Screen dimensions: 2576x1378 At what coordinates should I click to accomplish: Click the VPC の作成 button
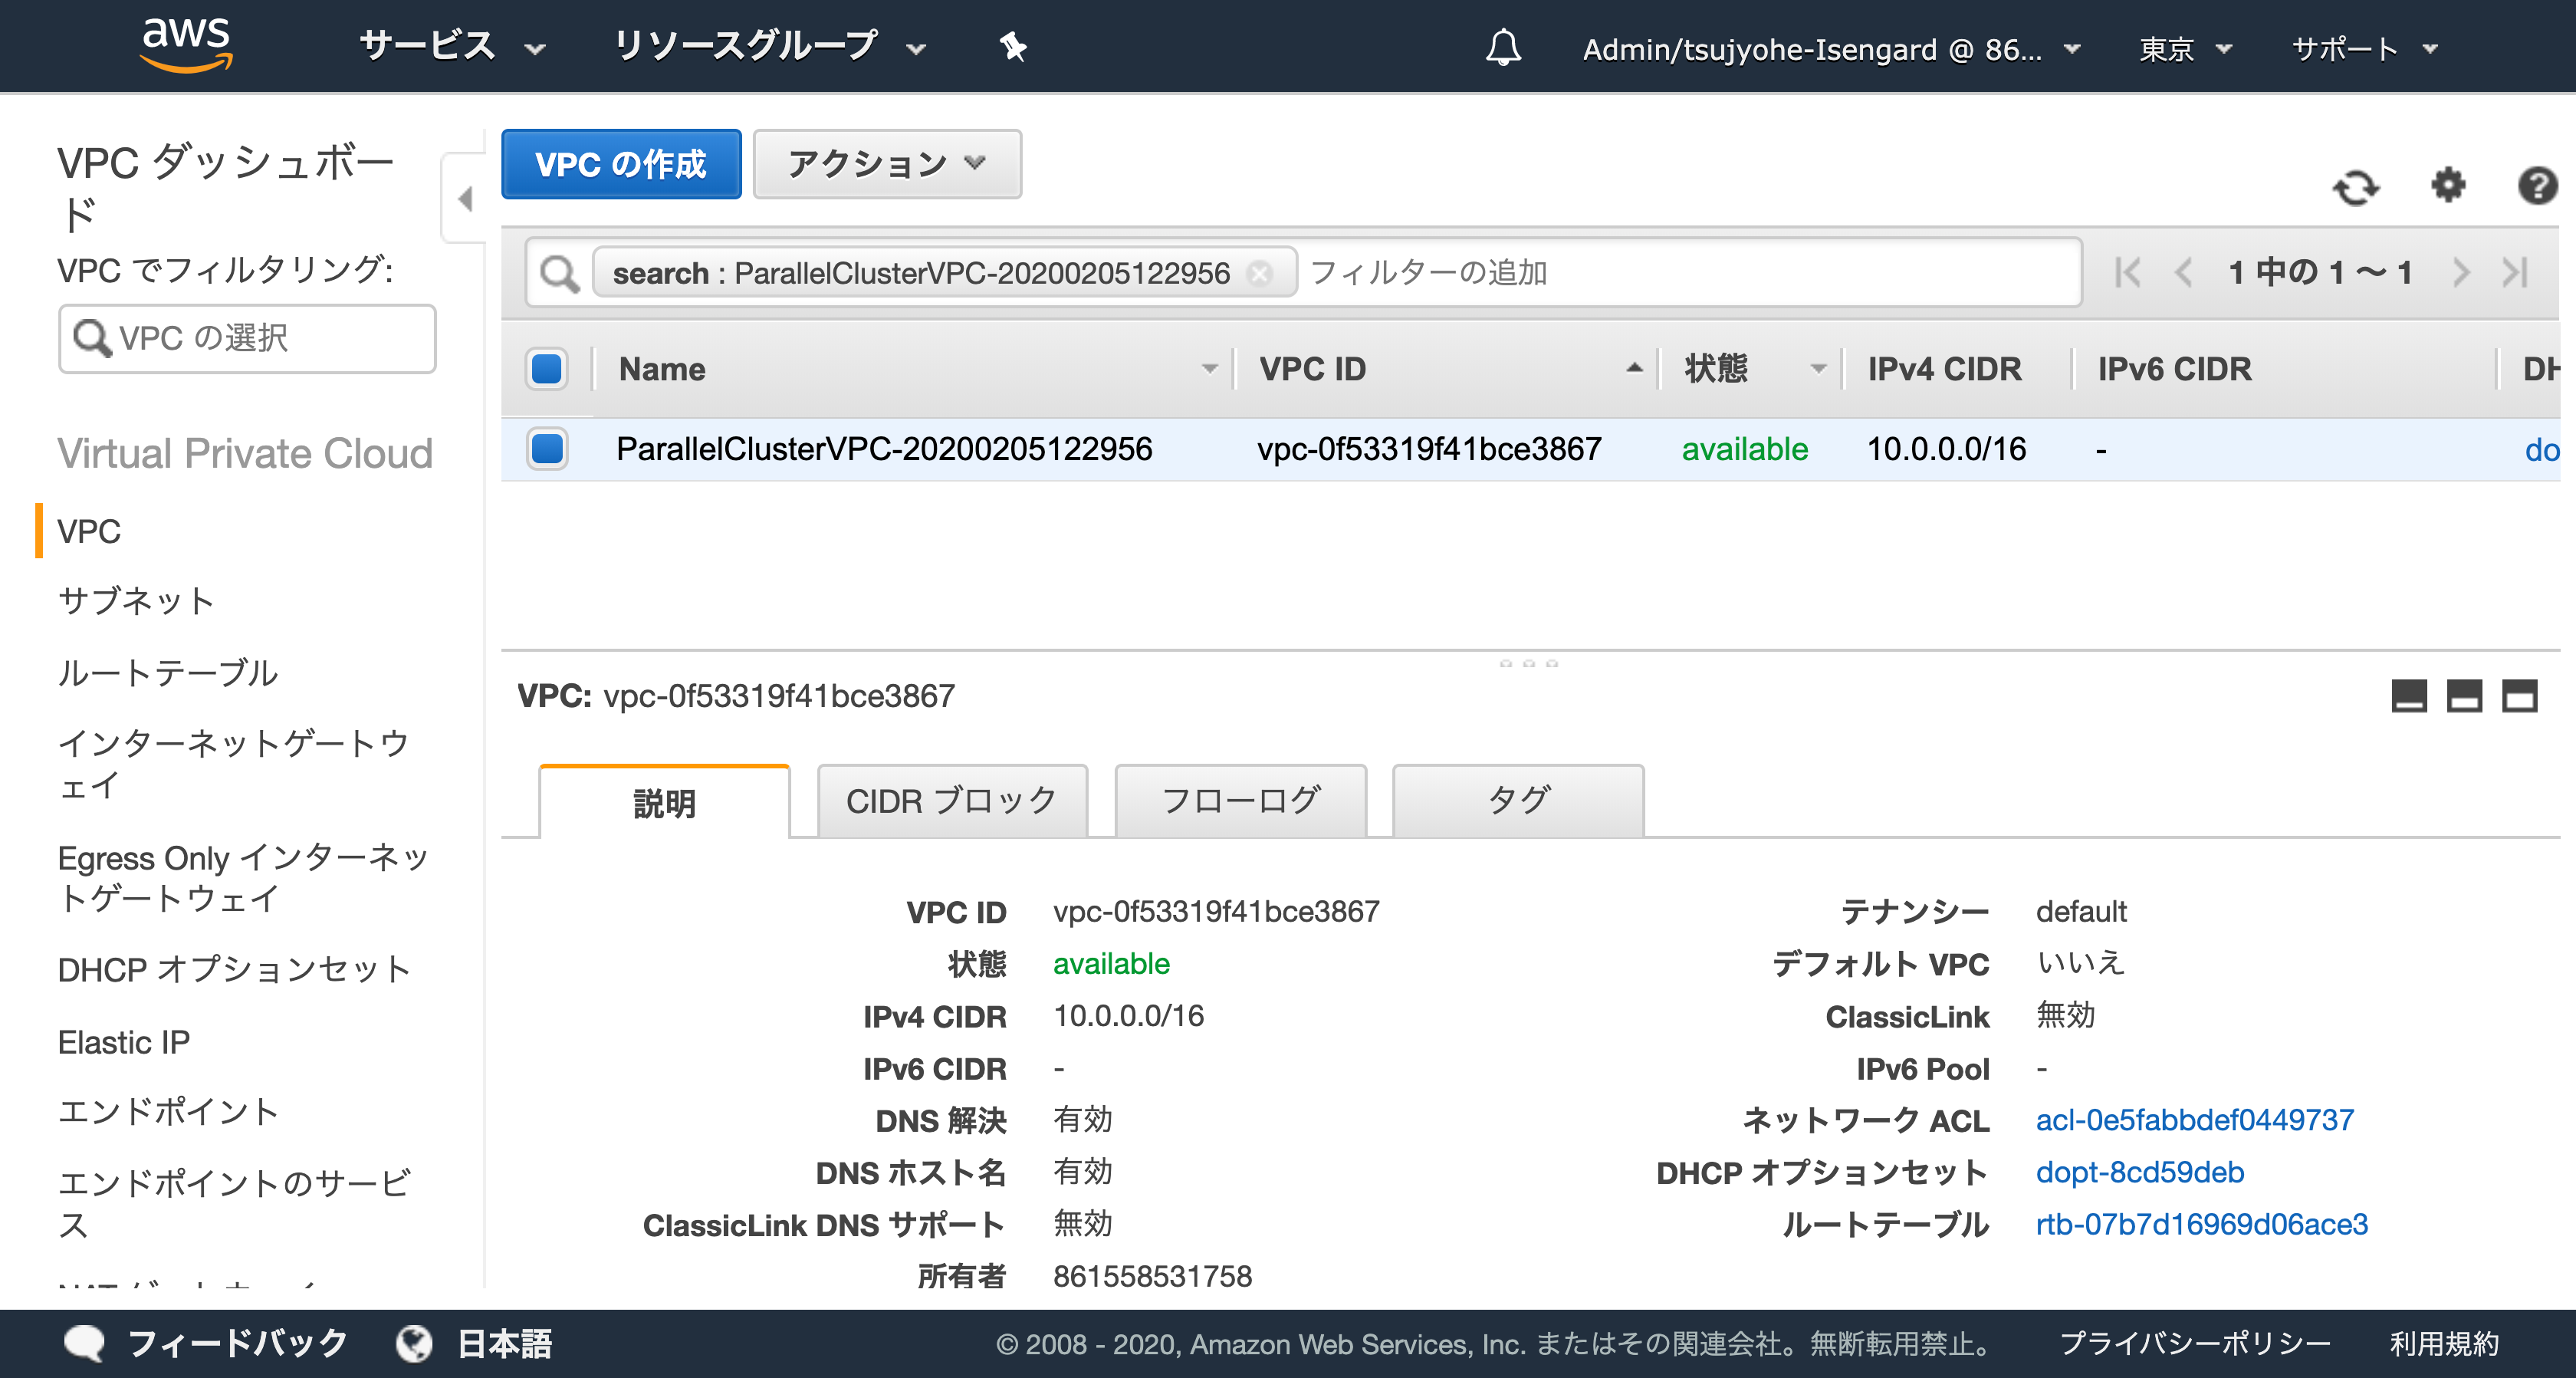pos(621,164)
